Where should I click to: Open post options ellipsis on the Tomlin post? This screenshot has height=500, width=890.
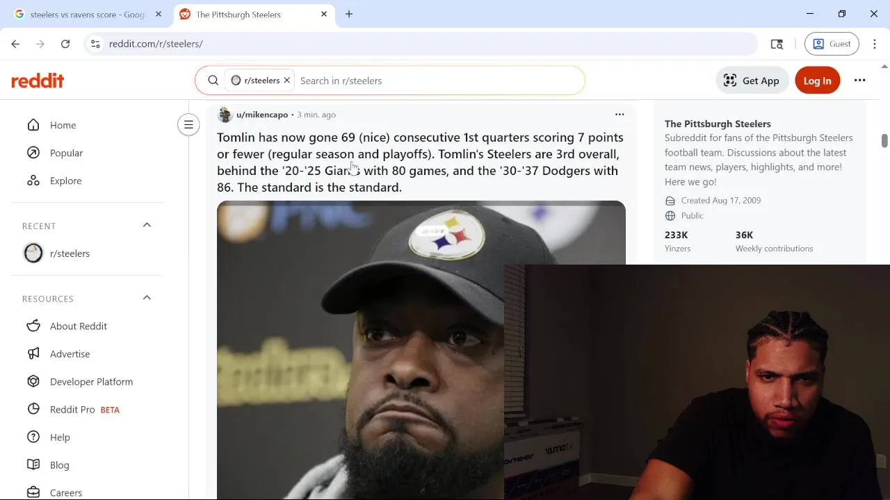620,115
